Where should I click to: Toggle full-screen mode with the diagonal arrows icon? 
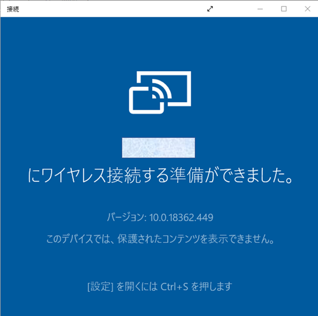click(210, 9)
